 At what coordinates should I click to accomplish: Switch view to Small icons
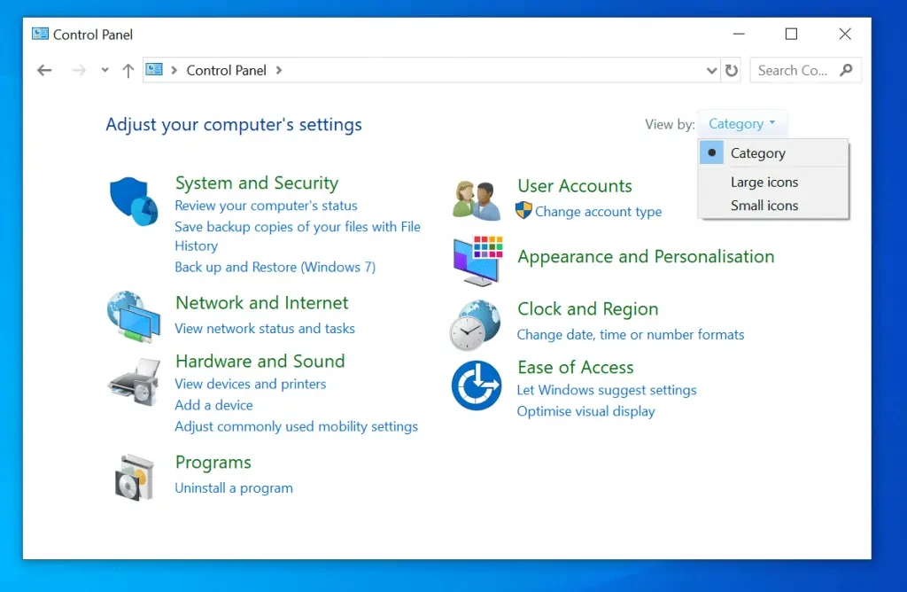pos(764,206)
